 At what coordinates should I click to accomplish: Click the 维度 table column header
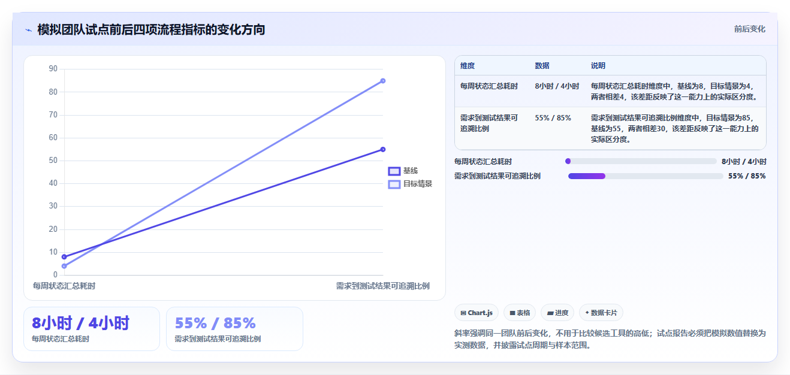[468, 65]
